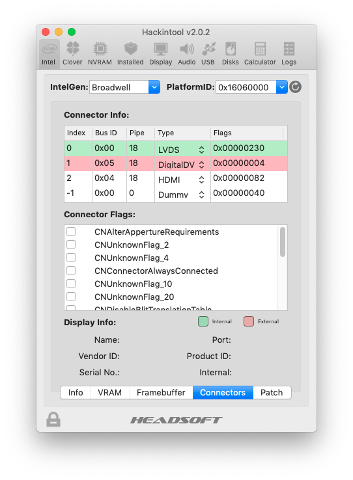This screenshot has width=353, height=480.
Task: Open the Disks toolbar section
Action: 230,54
